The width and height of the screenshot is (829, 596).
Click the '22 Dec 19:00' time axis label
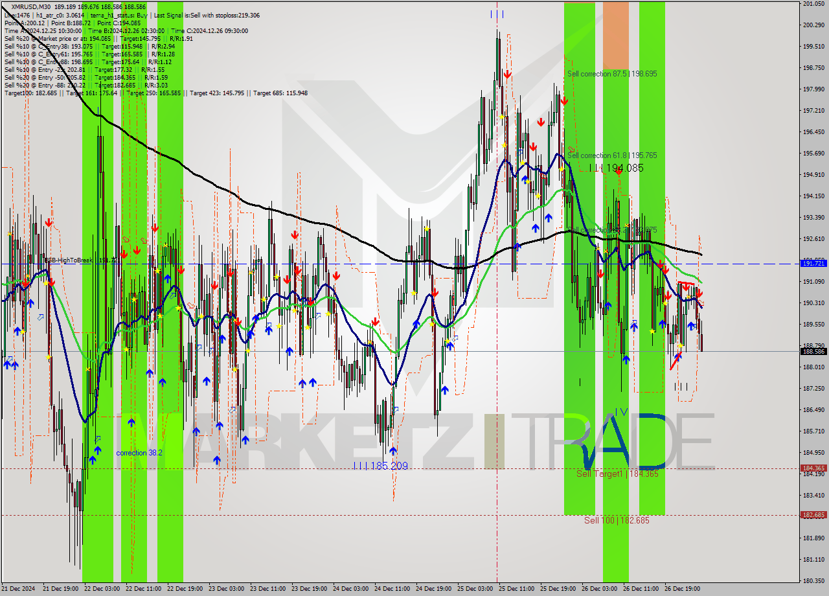click(x=185, y=589)
